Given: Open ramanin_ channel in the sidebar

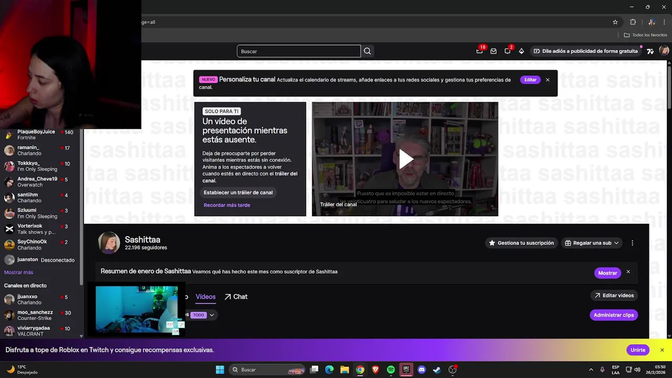Looking at the screenshot, I should [40, 151].
